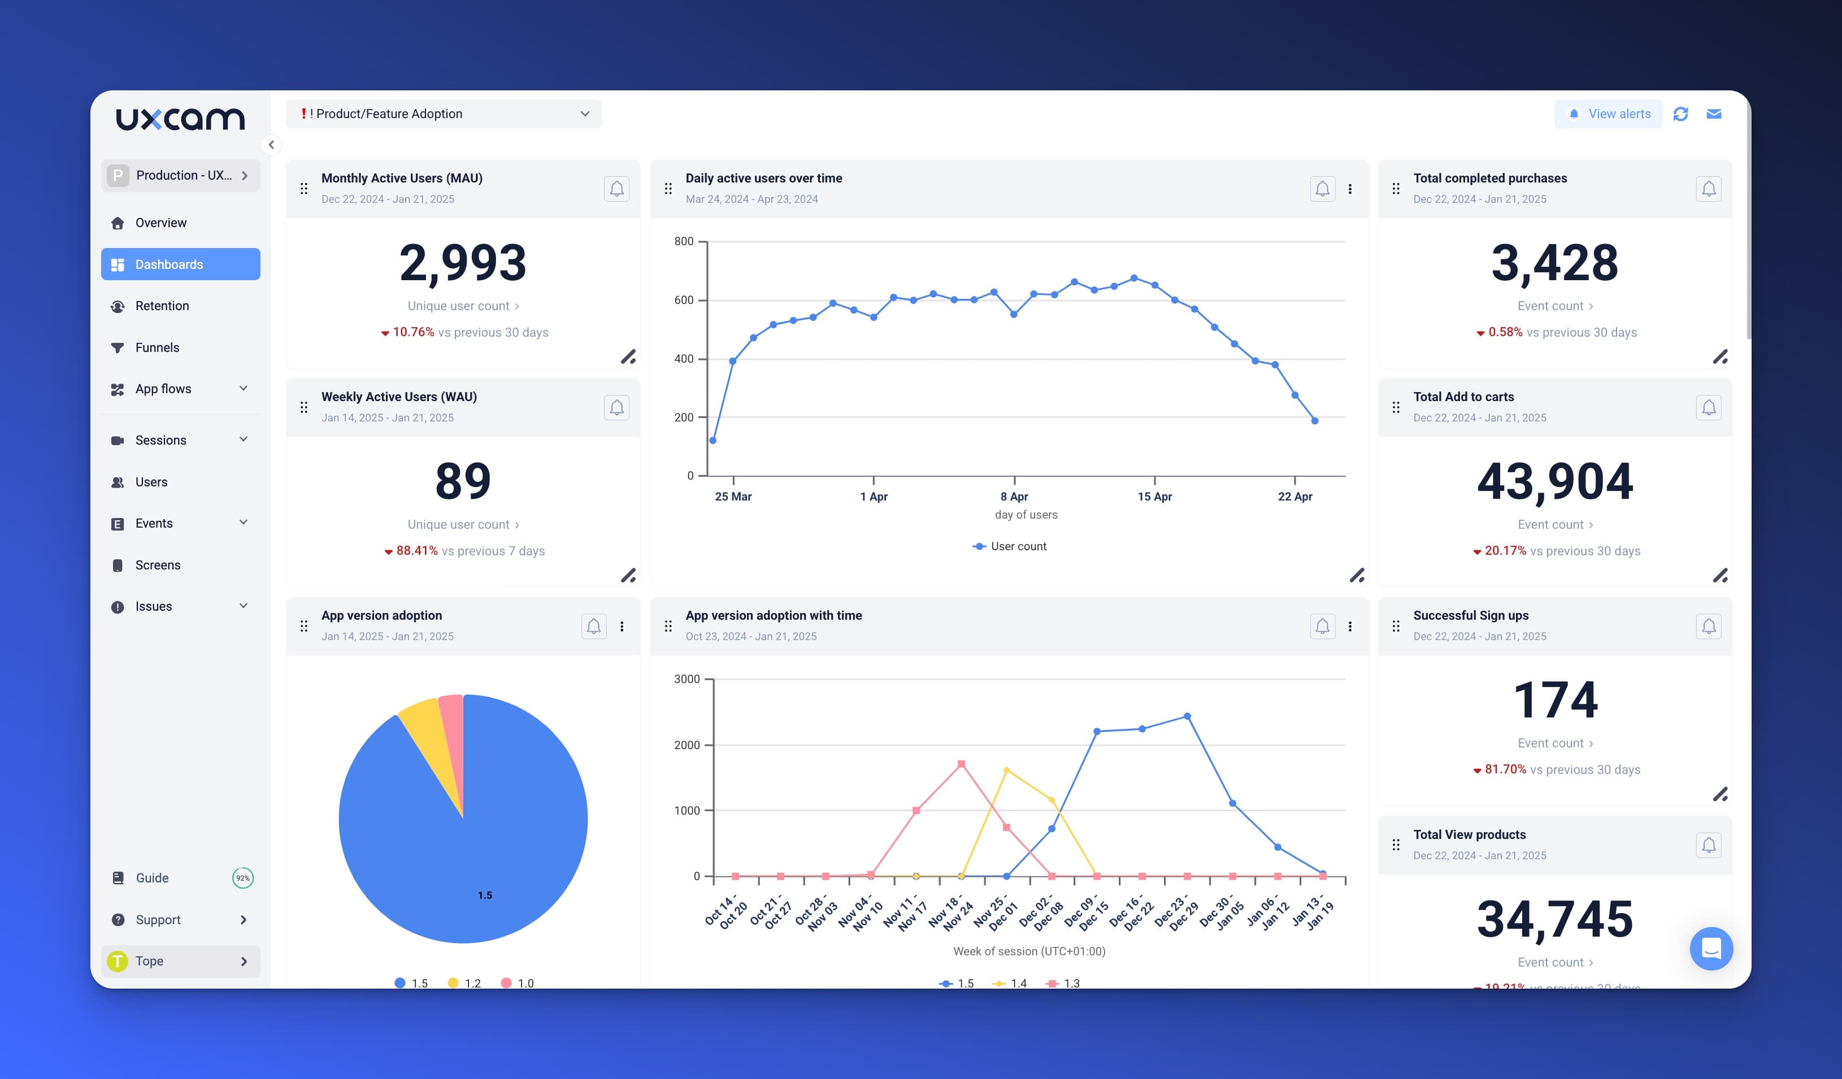This screenshot has height=1079, width=1842.
Task: Expand the Events section
Action: click(242, 523)
